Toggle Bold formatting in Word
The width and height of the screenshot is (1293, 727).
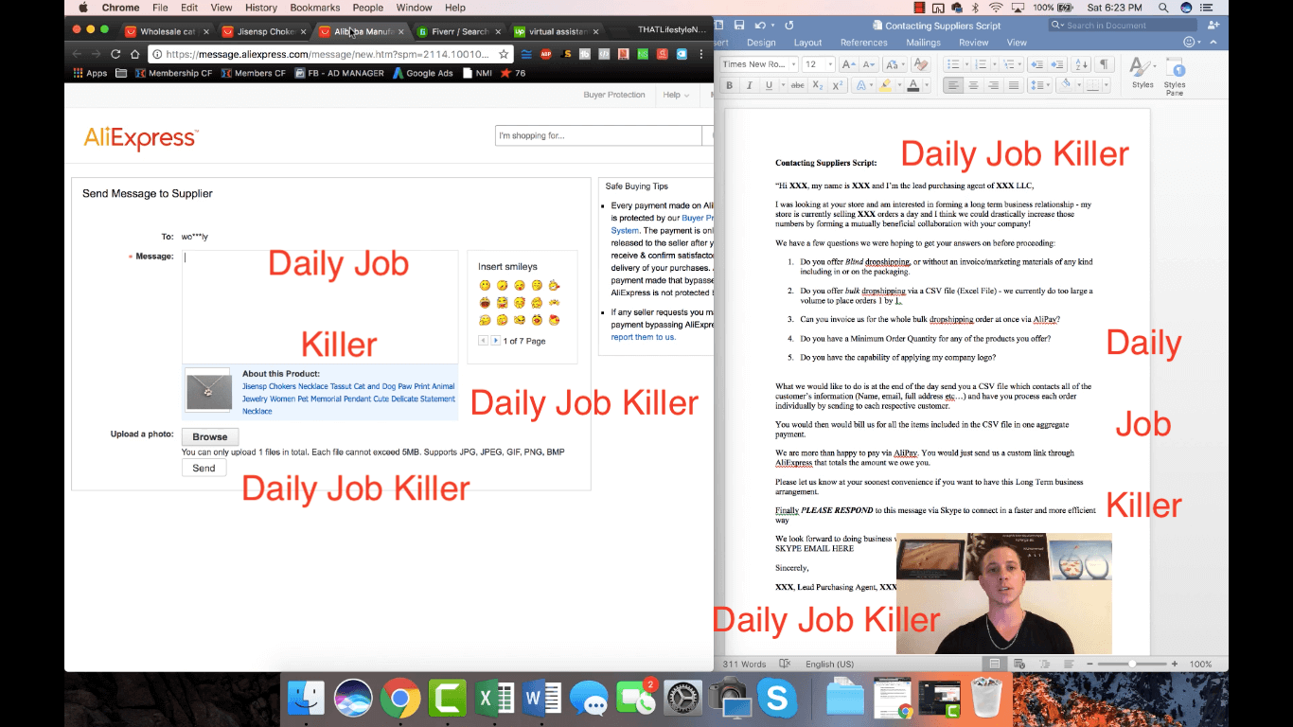(730, 85)
